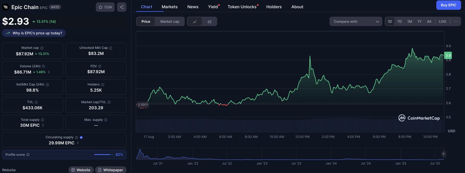Switch chart to candlestick view icon
Screen dimensions: 465x173
tap(209, 22)
